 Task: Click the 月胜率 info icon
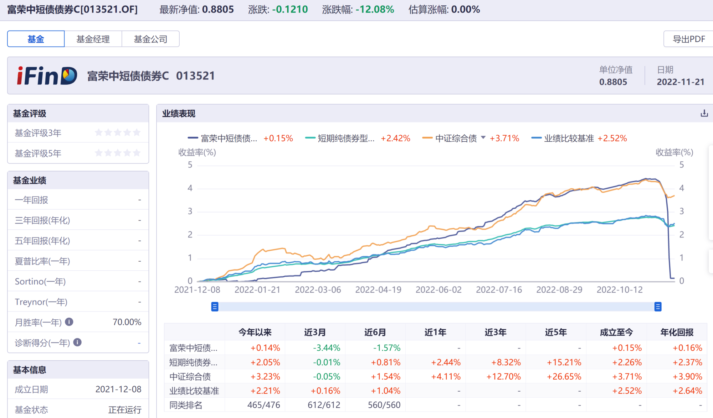pyautogui.click(x=69, y=322)
